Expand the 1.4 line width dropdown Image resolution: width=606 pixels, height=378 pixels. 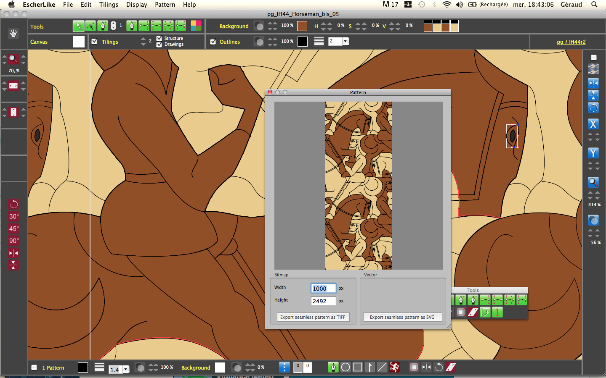(125, 370)
